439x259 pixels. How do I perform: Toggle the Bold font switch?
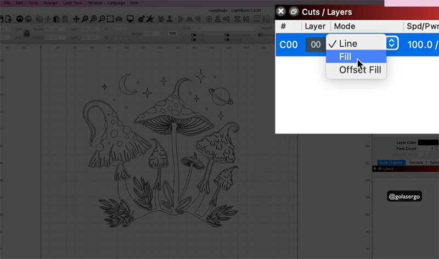[195, 35]
